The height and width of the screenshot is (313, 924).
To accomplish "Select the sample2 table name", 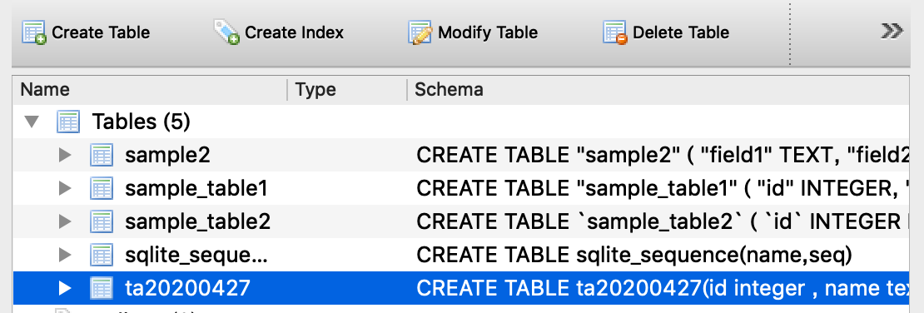I will point(167,156).
